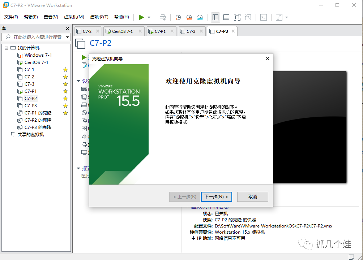Image resolution: width=363 pixels, height=260 pixels.
Task: Toggle favorite star for C7-3
Action: 65,84
